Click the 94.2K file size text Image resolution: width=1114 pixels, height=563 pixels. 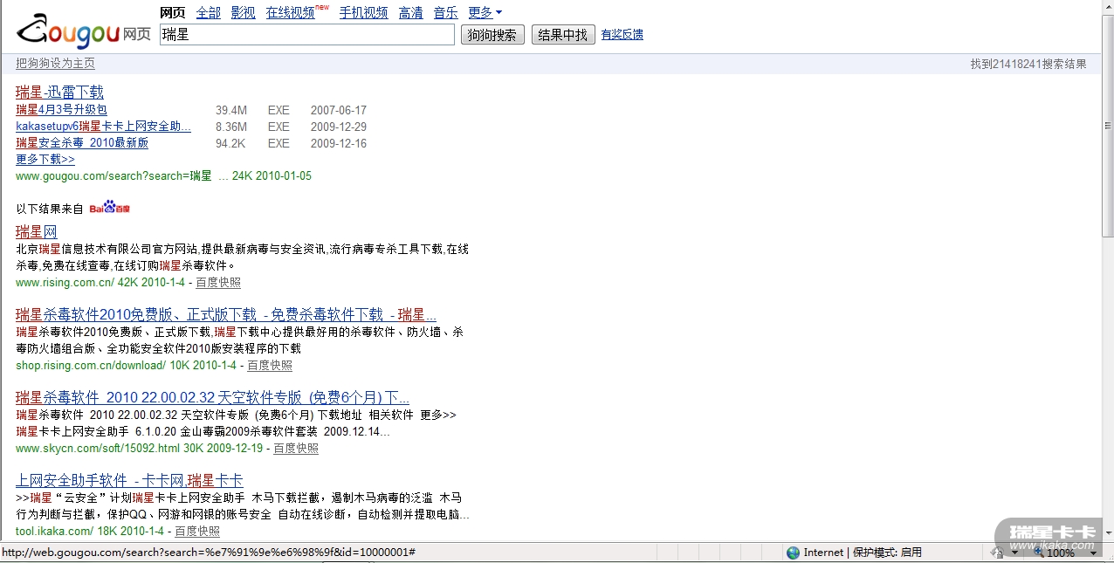tap(230, 144)
